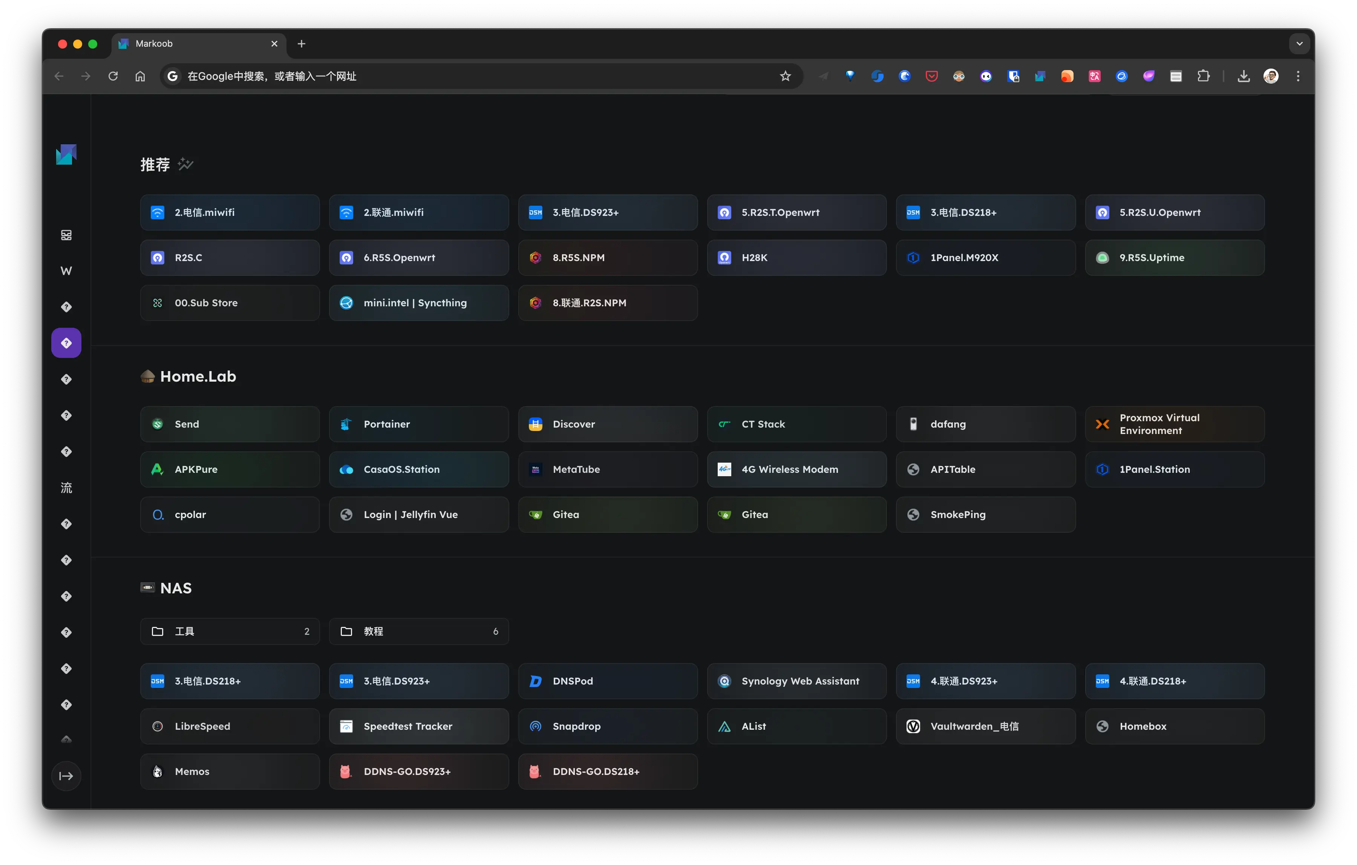Open the dashboard grid sidebar icon
Image resolution: width=1357 pixels, height=865 pixels.
pos(66,235)
